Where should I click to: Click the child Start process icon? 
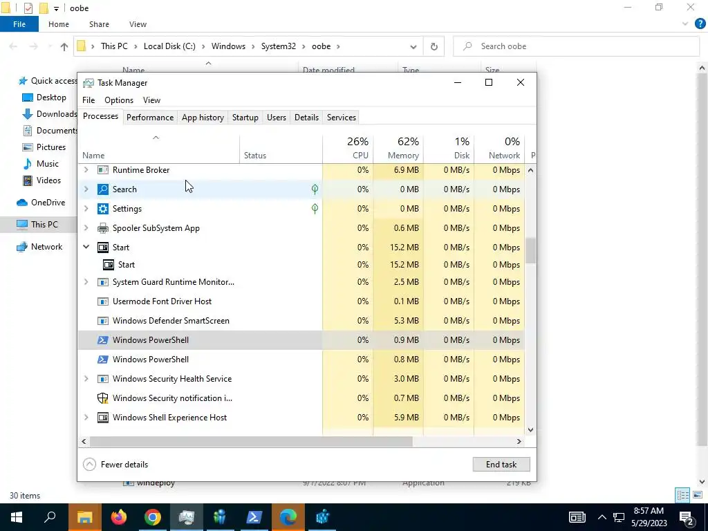109,265
